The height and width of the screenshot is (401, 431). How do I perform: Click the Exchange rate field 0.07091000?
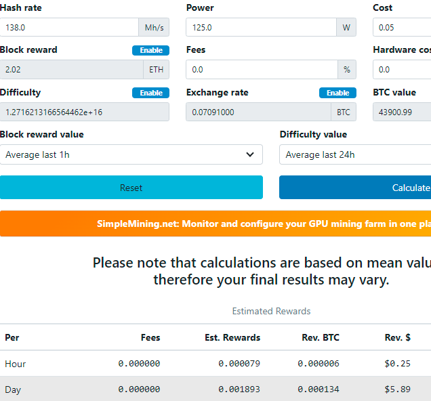coord(258,112)
